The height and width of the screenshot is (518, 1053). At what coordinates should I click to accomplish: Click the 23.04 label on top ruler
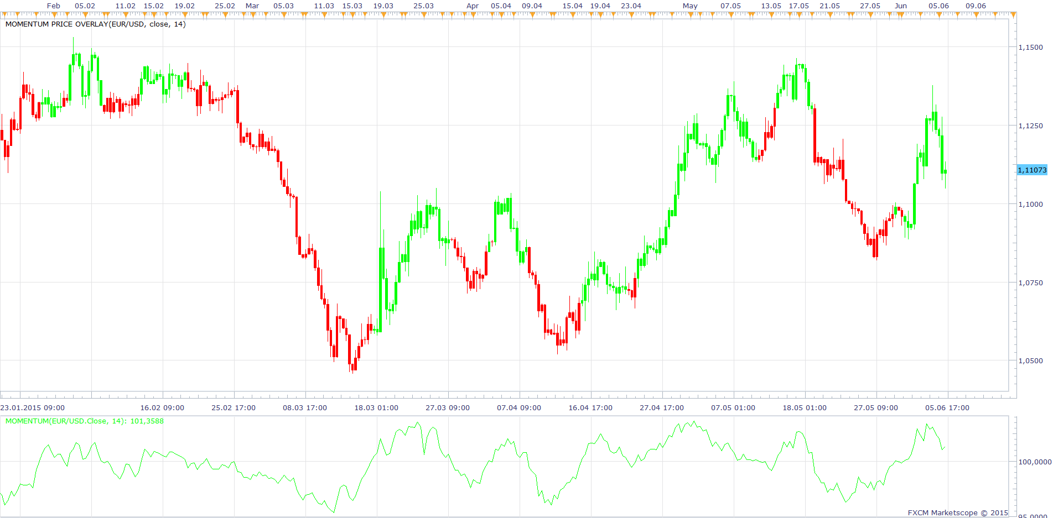point(631,6)
